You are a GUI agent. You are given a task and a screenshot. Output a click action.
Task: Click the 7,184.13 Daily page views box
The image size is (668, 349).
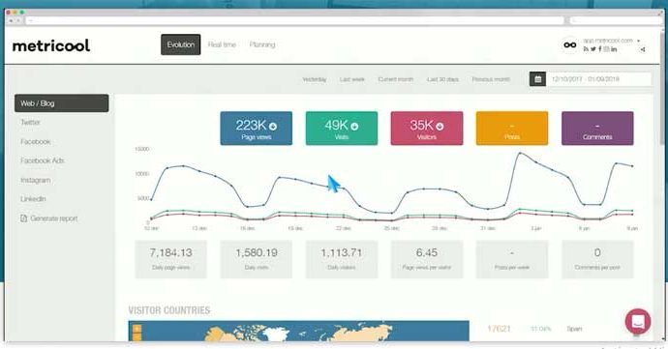(x=170, y=259)
